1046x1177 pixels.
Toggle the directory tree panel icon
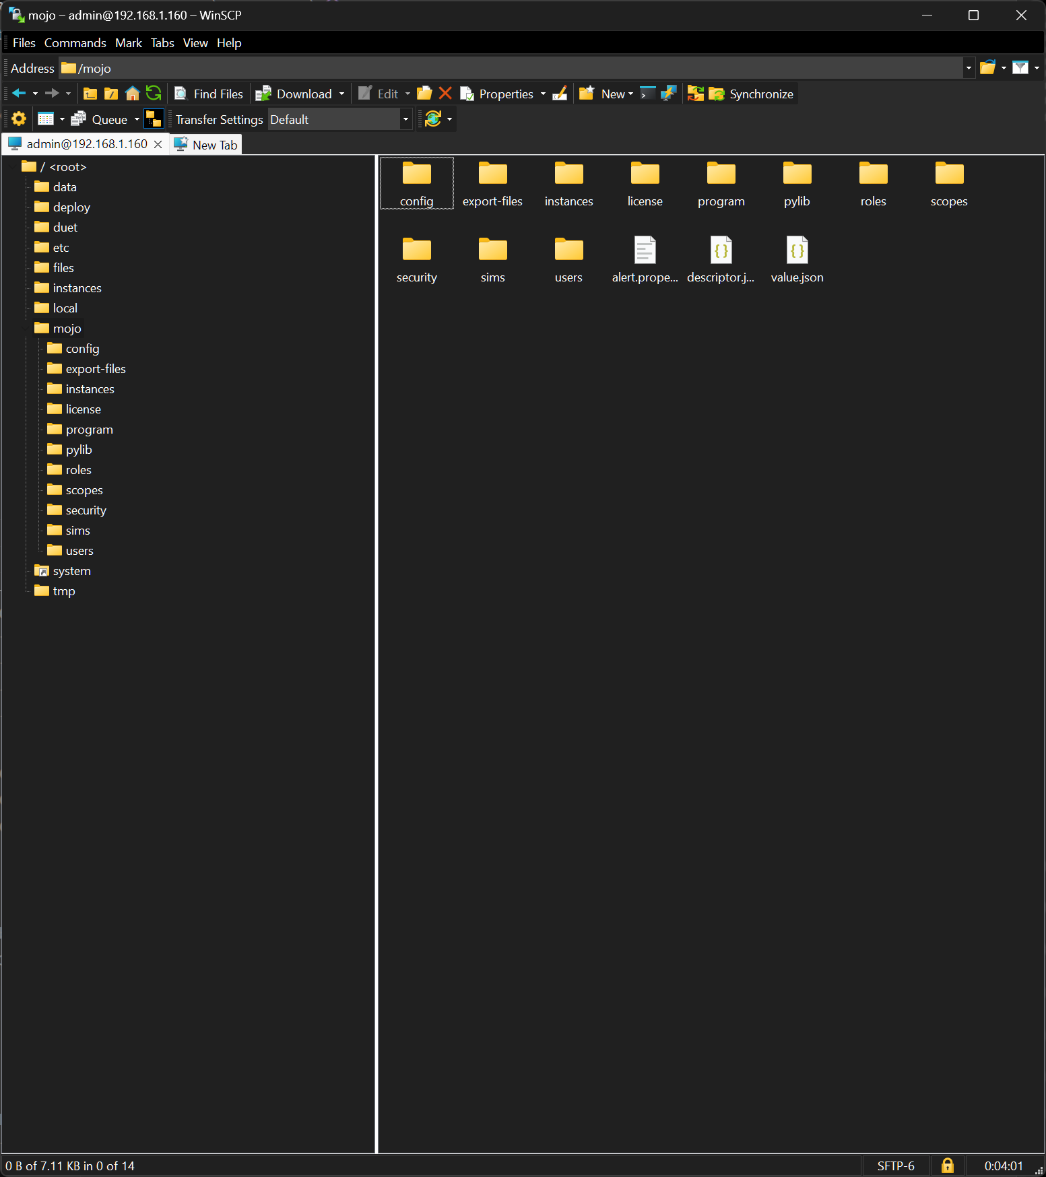pyautogui.click(x=154, y=119)
